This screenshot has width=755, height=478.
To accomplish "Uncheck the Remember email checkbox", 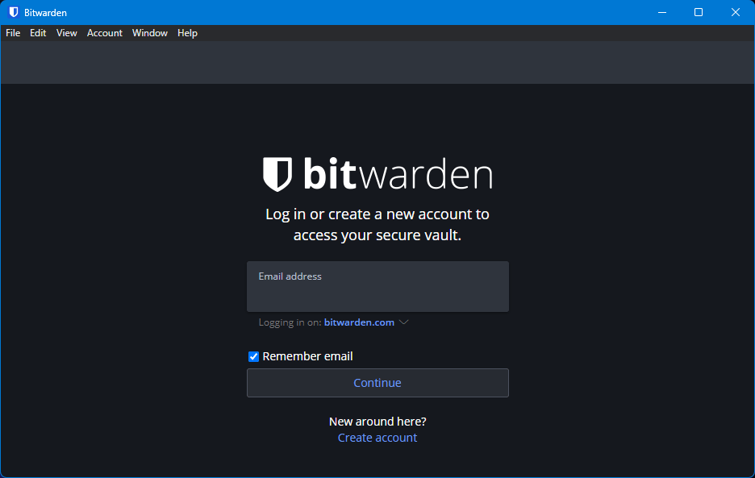I will tap(253, 355).
